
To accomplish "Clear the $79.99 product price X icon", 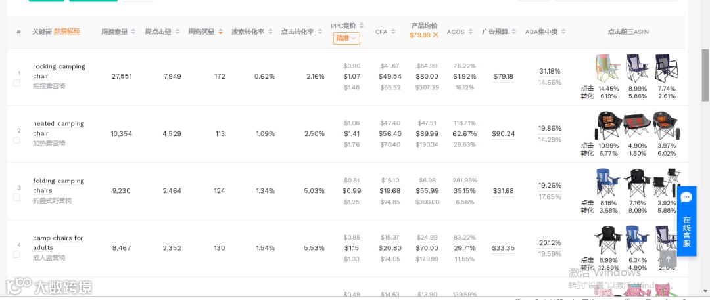I will click(x=436, y=35).
